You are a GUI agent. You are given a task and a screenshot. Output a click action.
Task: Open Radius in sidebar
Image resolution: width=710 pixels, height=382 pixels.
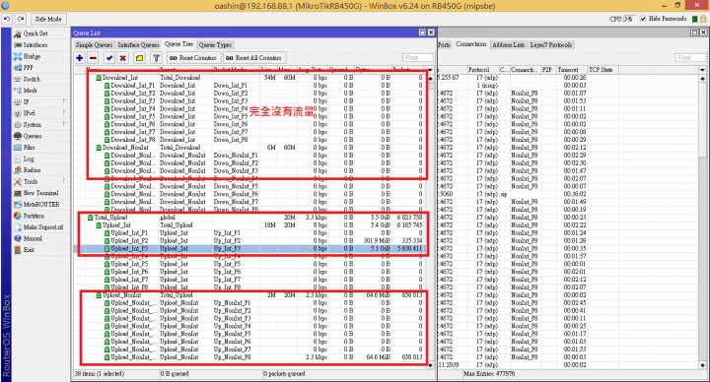[x=32, y=170]
